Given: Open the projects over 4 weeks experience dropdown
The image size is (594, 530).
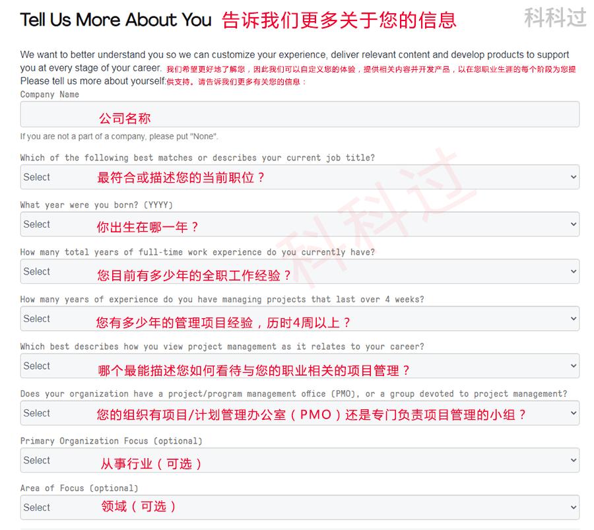Looking at the screenshot, I should (x=297, y=319).
